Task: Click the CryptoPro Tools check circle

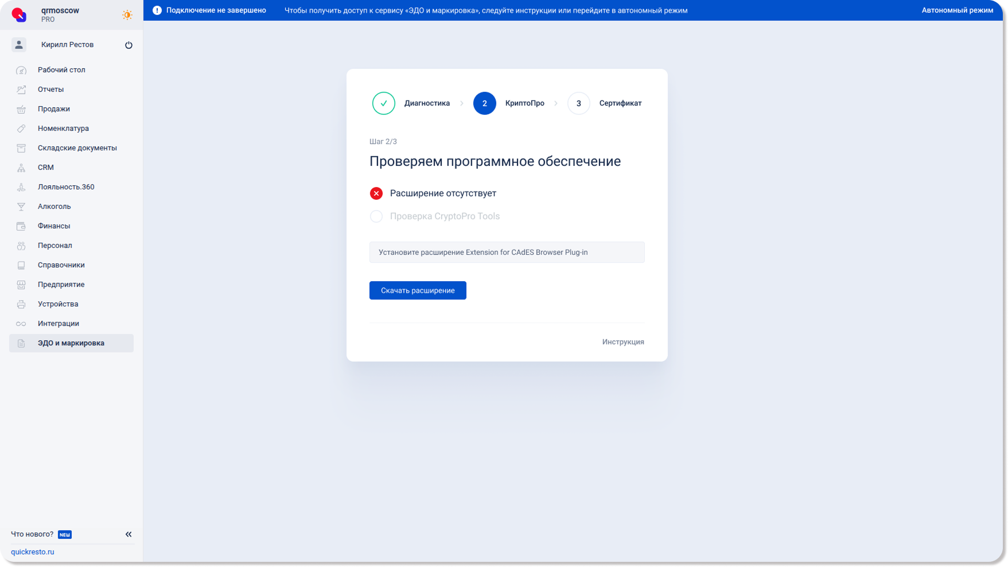Action: tap(376, 216)
